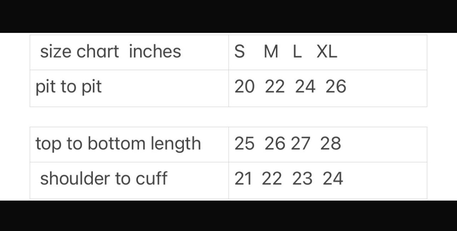The image size is (457, 231).
Task: Select value 24 in pit to pit row
Action: pos(305,87)
